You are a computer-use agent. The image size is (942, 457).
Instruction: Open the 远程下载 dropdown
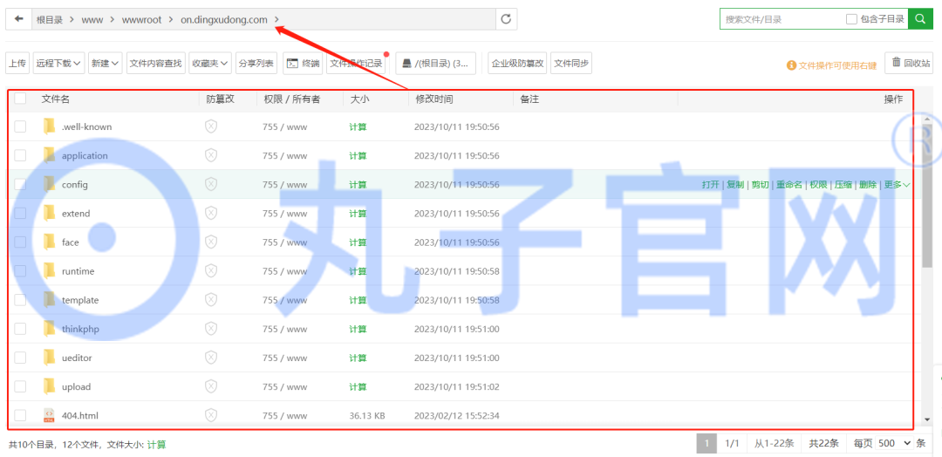(x=58, y=63)
